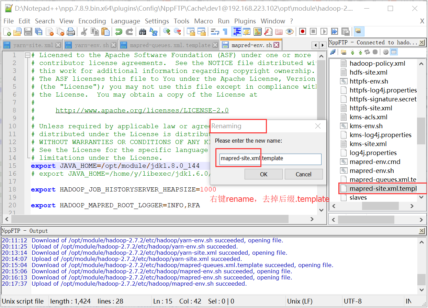Image resolution: width=428 pixels, height=308 pixels.
Task: Click the Paste clipboard icon
Action: pyautogui.click(x=105, y=32)
